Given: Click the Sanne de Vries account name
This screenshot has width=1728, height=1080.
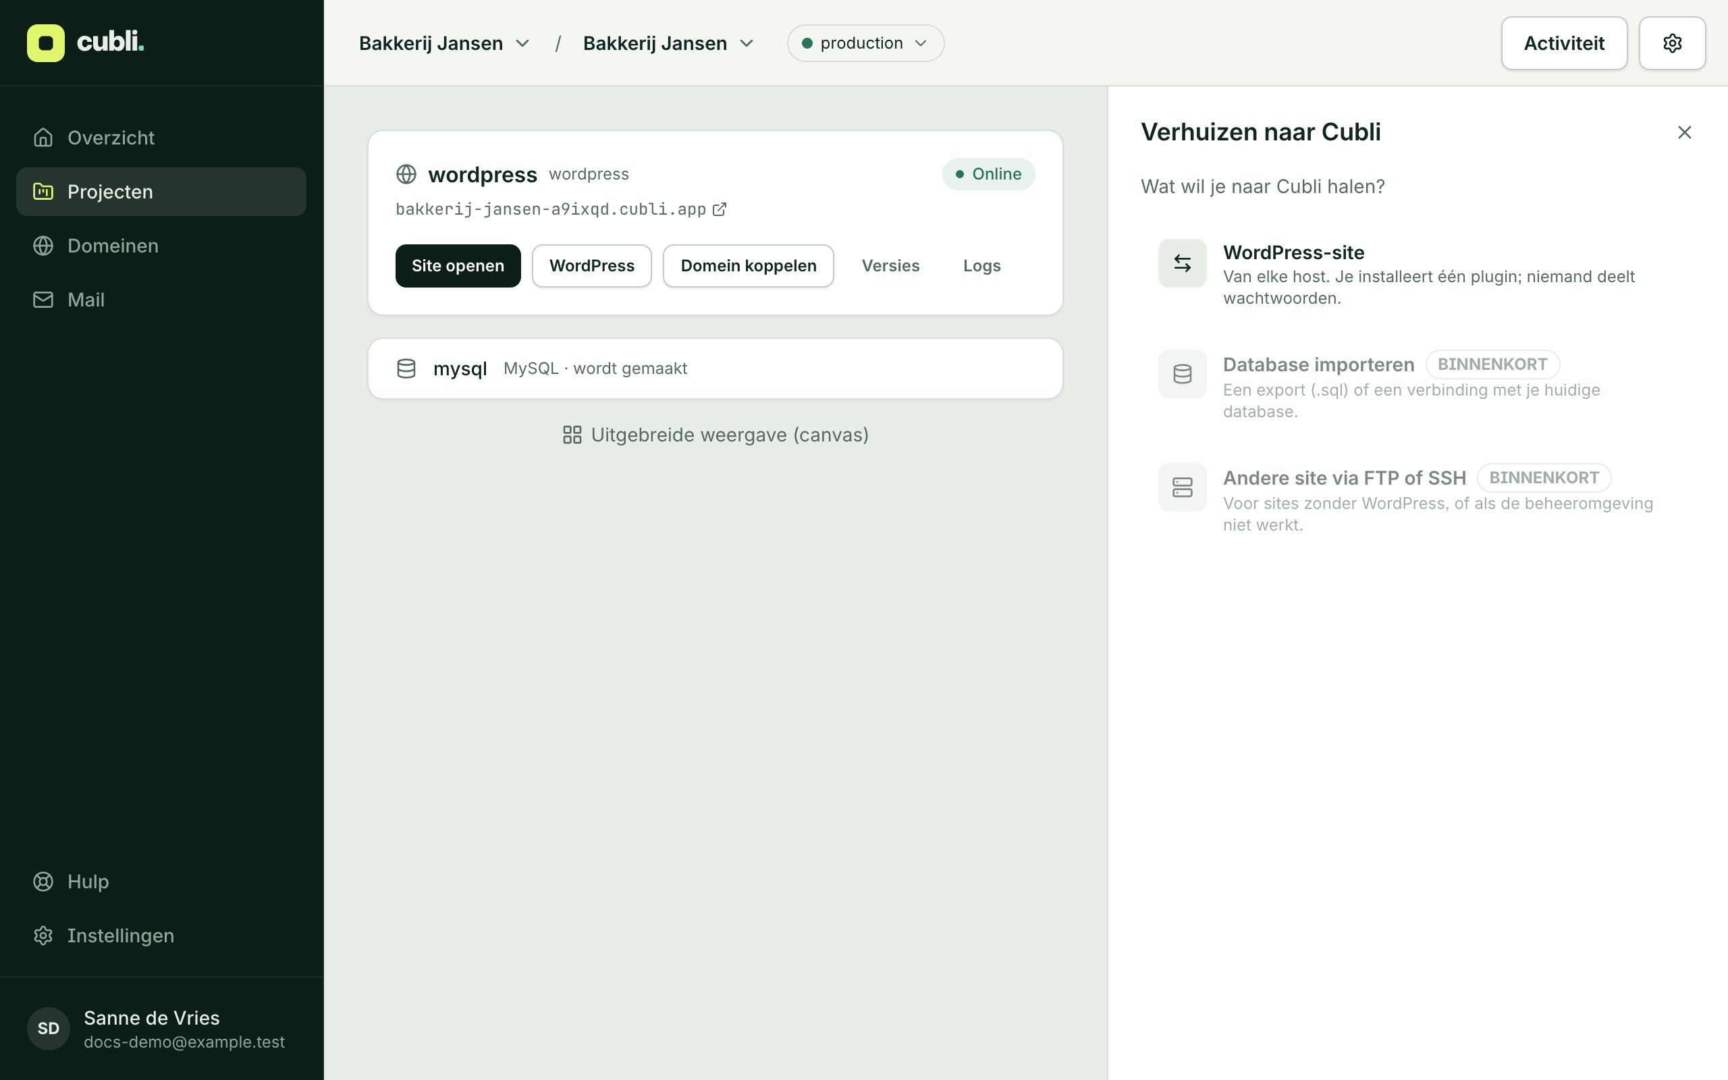Looking at the screenshot, I should pos(151,1018).
